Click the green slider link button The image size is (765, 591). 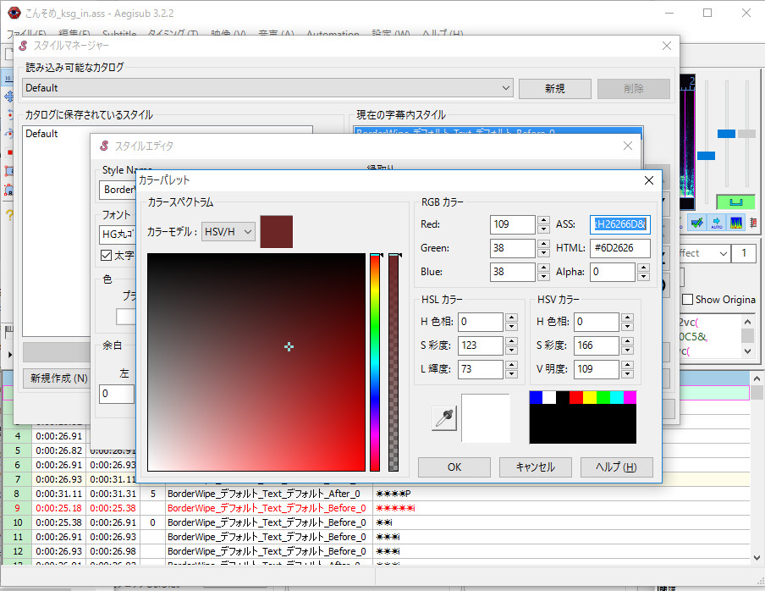(735, 202)
